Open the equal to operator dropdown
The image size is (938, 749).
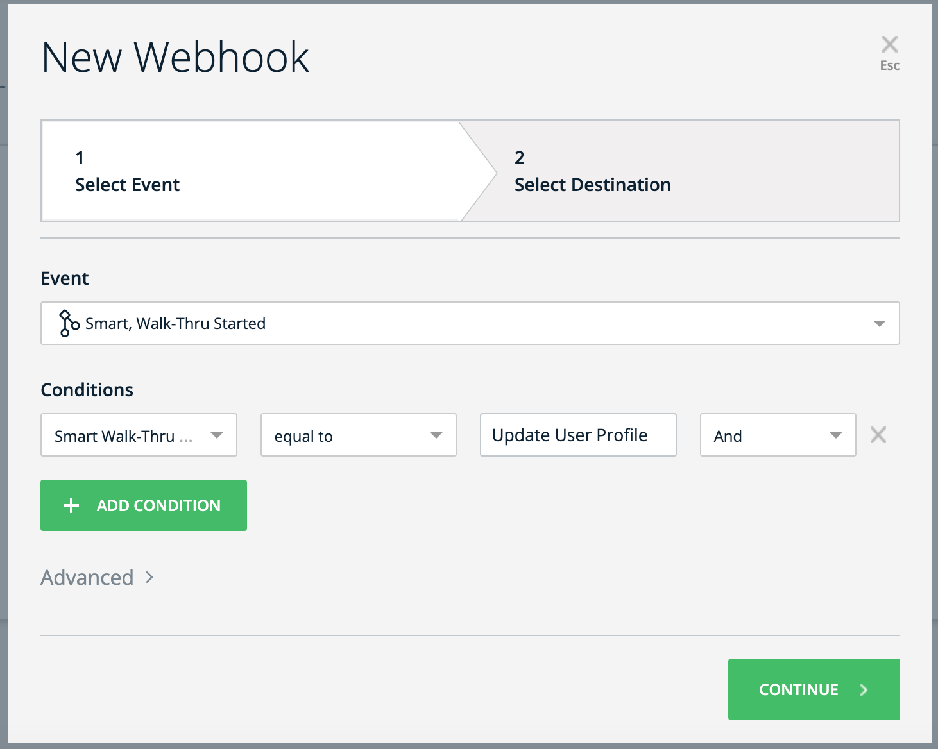(358, 435)
